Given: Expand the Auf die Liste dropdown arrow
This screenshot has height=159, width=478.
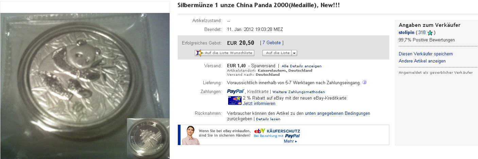Looking at the screenshot, I should click(294, 53).
